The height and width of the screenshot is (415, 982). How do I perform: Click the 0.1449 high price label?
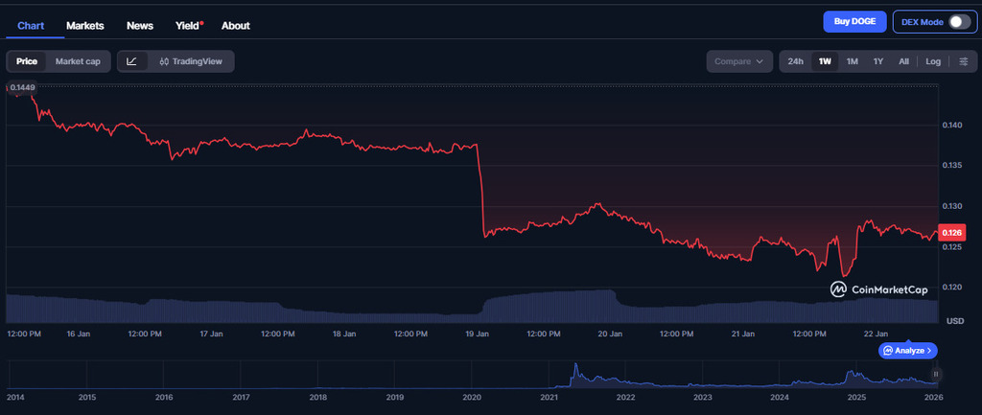[x=22, y=88]
